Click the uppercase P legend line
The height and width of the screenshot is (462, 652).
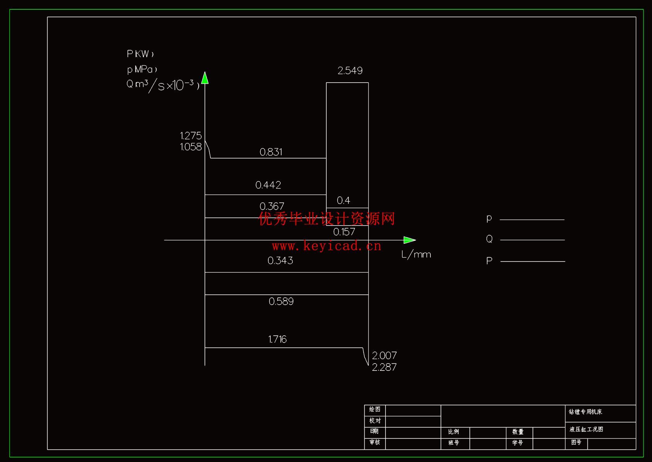(533, 262)
